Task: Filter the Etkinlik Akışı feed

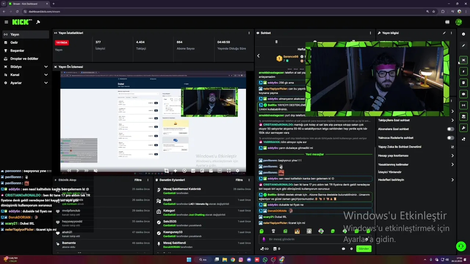Action: tap(138, 180)
